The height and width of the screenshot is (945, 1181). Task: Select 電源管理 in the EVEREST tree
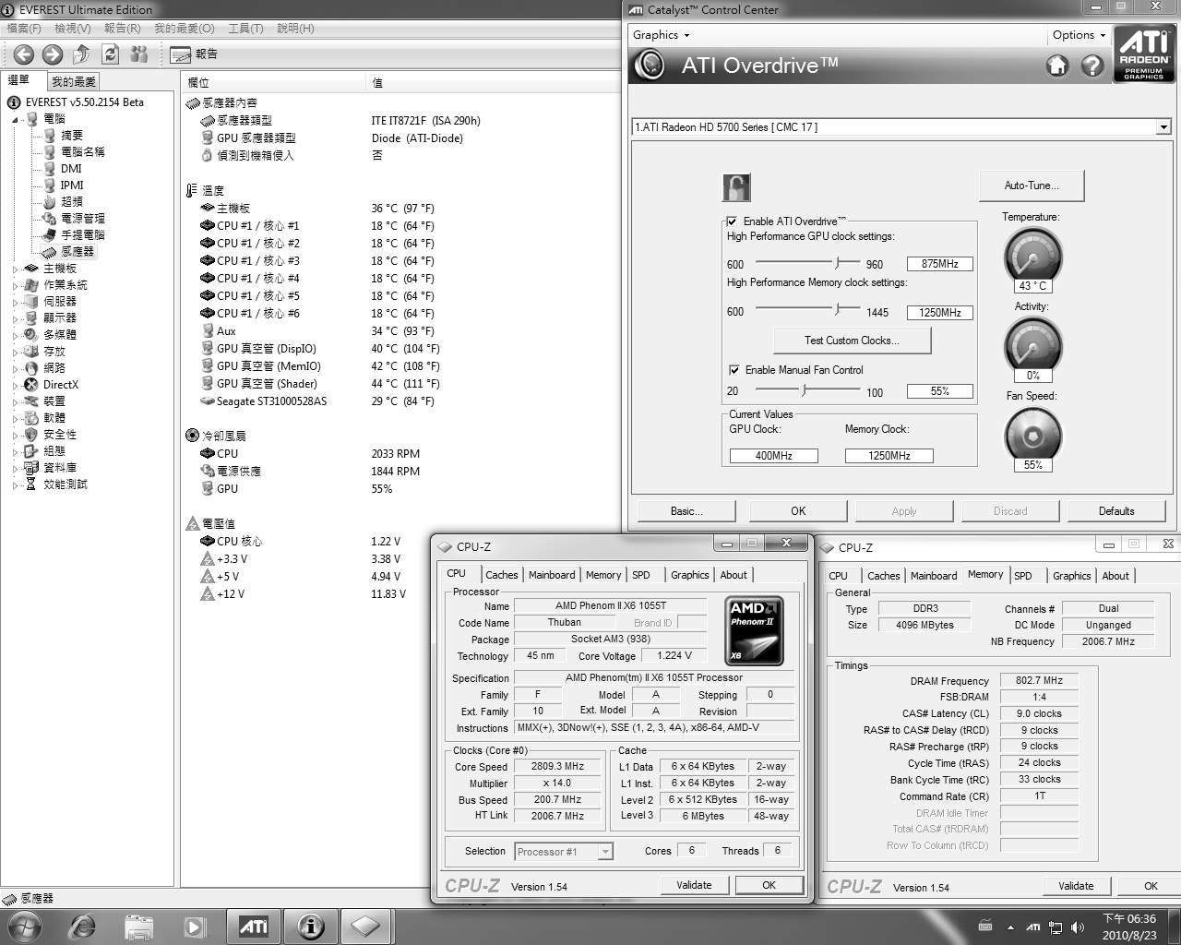pyautogui.click(x=83, y=218)
